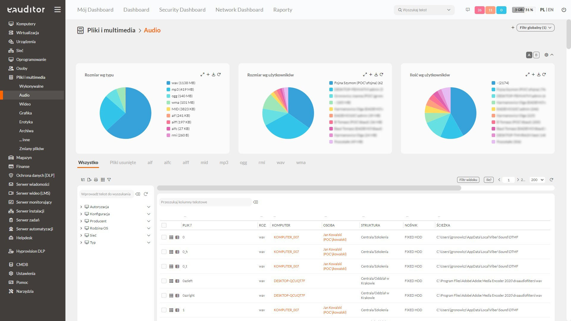The image size is (571, 321).
Task: Sort by the PLIK column header
Action: point(187,225)
